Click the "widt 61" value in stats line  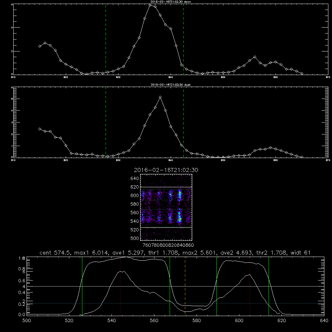301,253
